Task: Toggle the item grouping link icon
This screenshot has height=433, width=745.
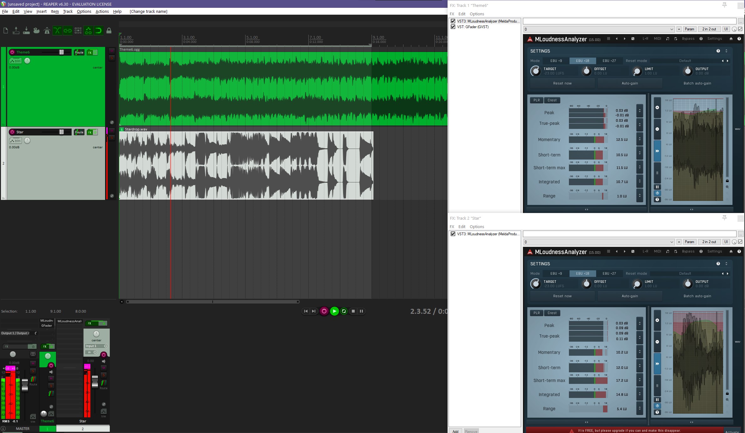Action: tap(68, 31)
